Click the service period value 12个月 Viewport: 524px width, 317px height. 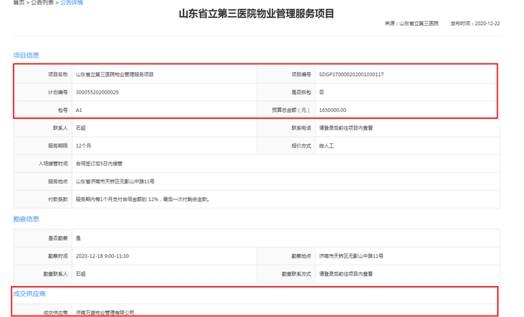click(x=85, y=146)
